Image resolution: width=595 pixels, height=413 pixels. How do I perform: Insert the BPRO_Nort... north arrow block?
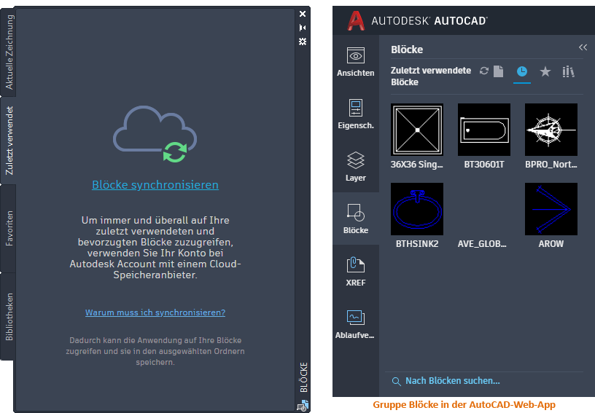pyautogui.click(x=551, y=130)
